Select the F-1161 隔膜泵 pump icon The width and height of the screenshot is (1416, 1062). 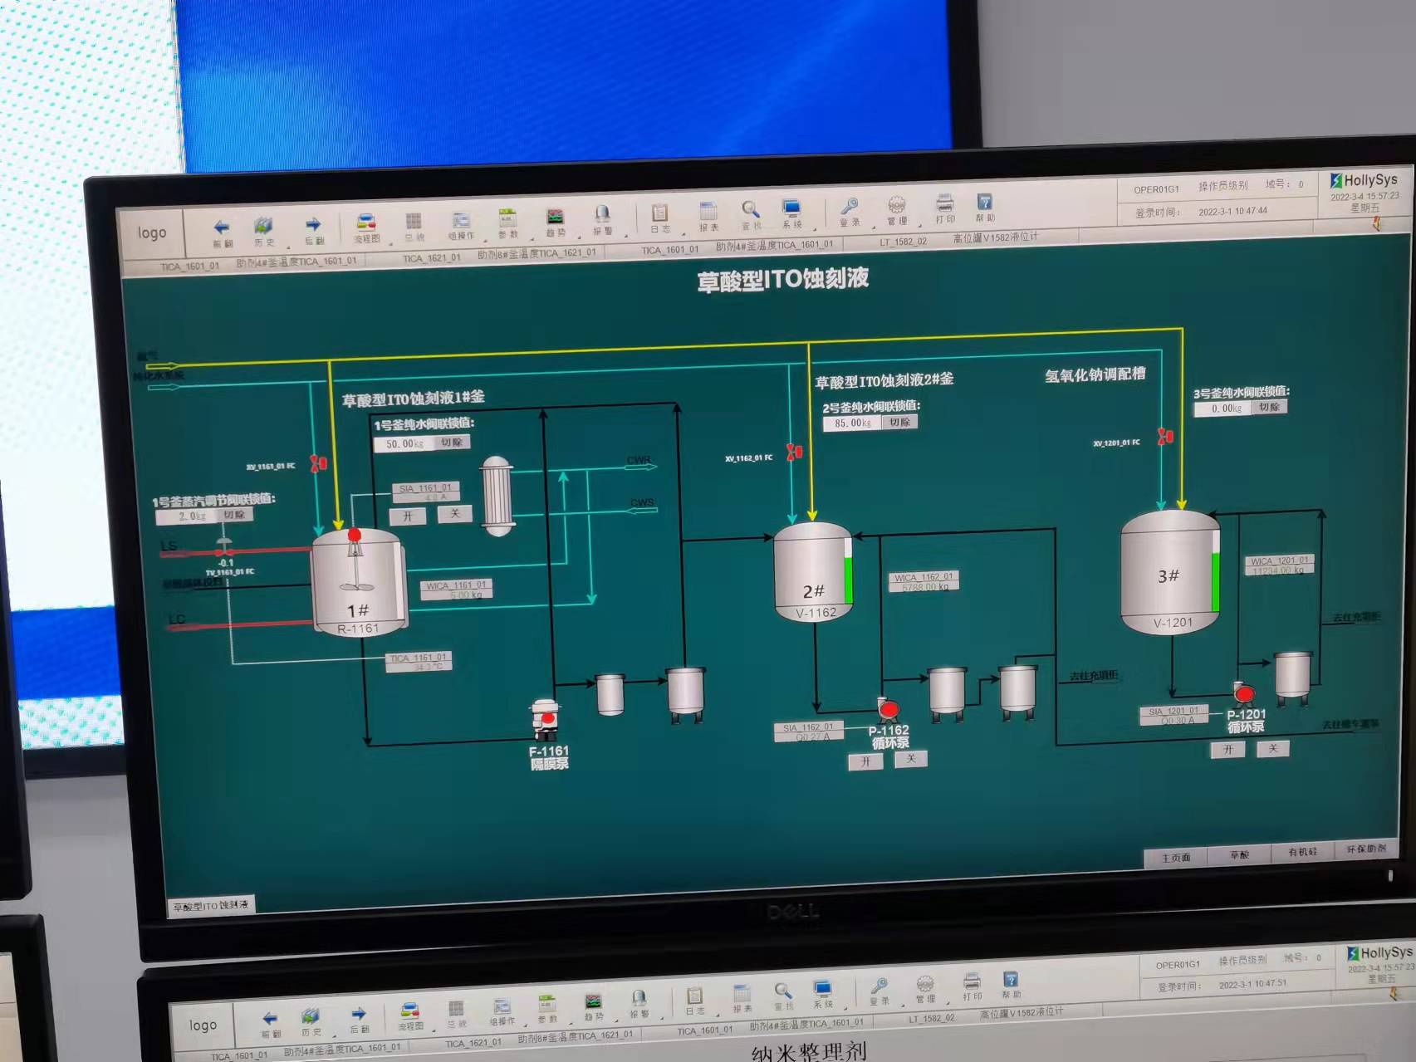click(546, 719)
